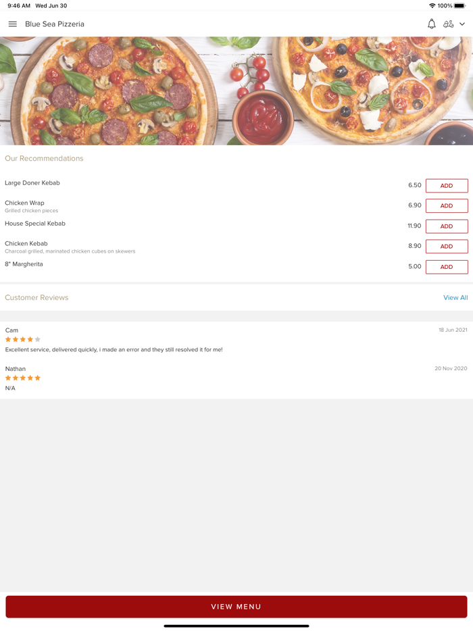Click the battery indicator in status bar
The image size is (473, 631).
462,5
